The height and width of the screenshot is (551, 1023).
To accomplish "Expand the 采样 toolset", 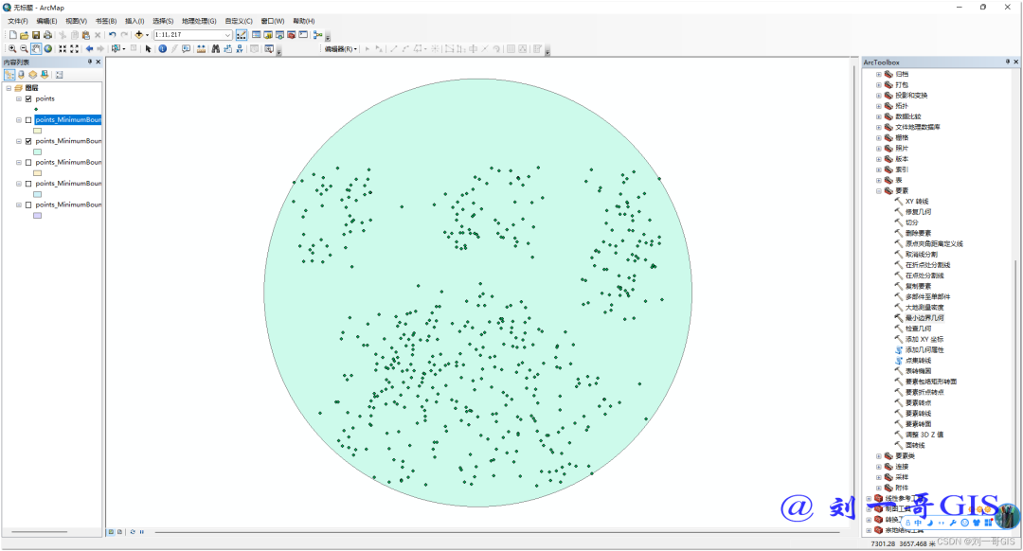I will click(878, 477).
